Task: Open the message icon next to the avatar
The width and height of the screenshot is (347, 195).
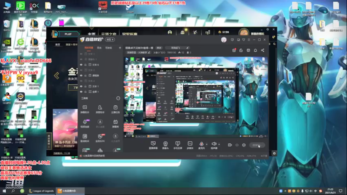Action: click(x=232, y=40)
